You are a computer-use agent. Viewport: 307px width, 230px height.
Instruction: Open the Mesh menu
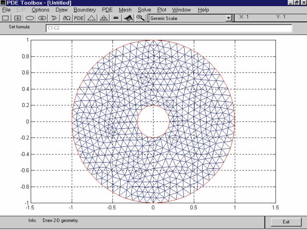tap(125, 10)
